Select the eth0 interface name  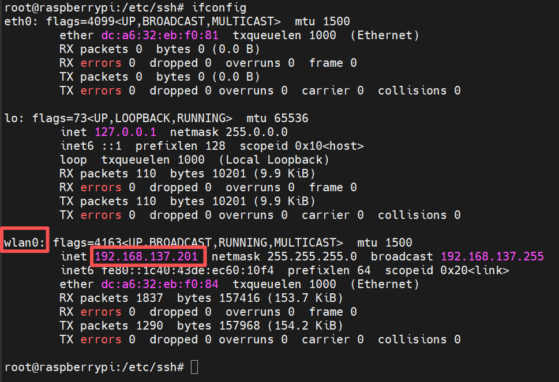click(20, 21)
